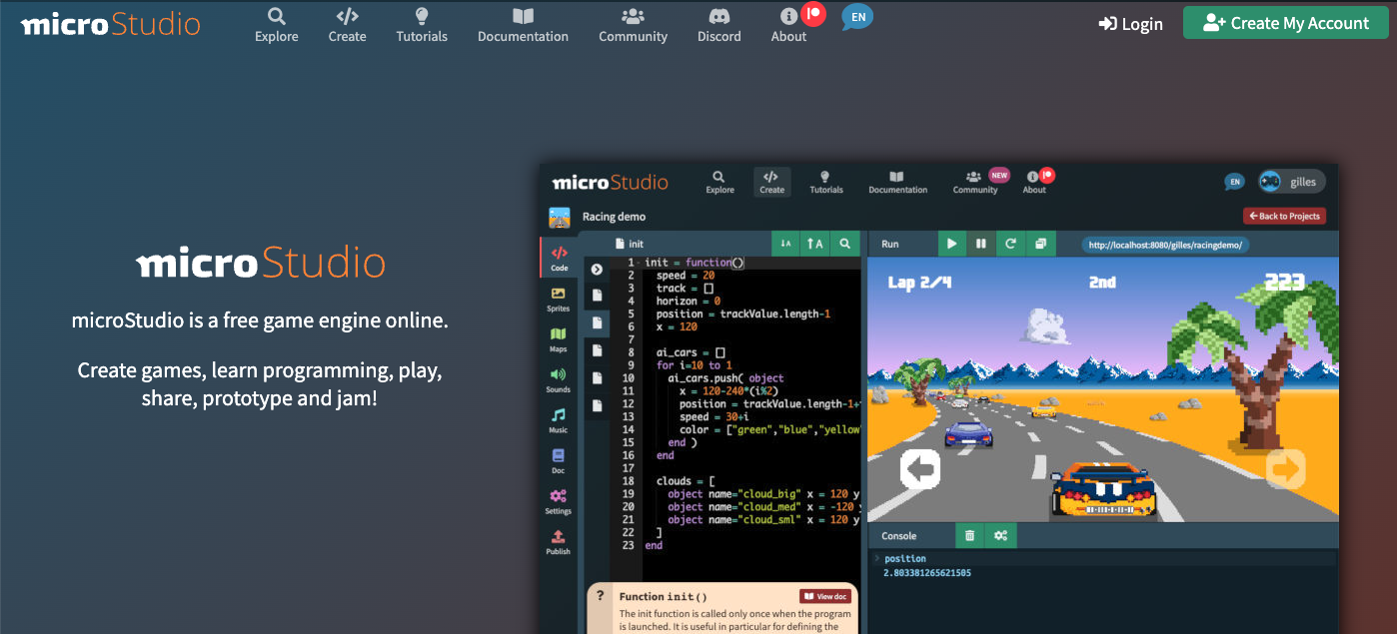Click the 'clouds = [' code line
The height and width of the screenshot is (635, 1397).
tap(686, 481)
